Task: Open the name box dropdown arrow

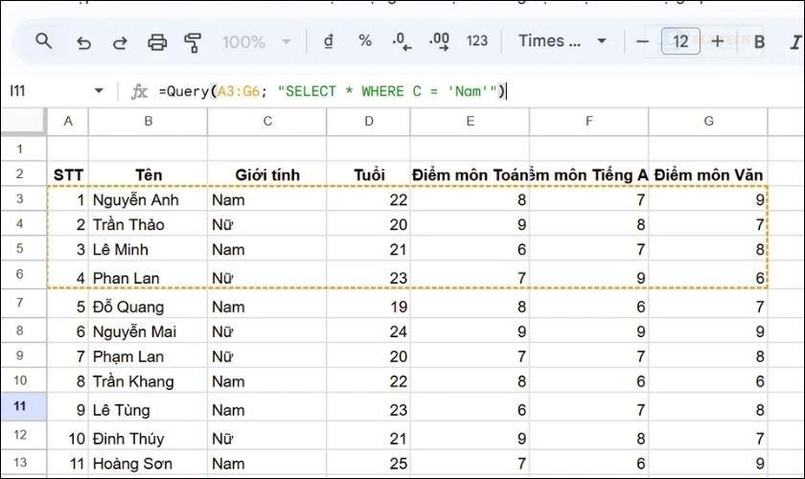Action: (99, 91)
